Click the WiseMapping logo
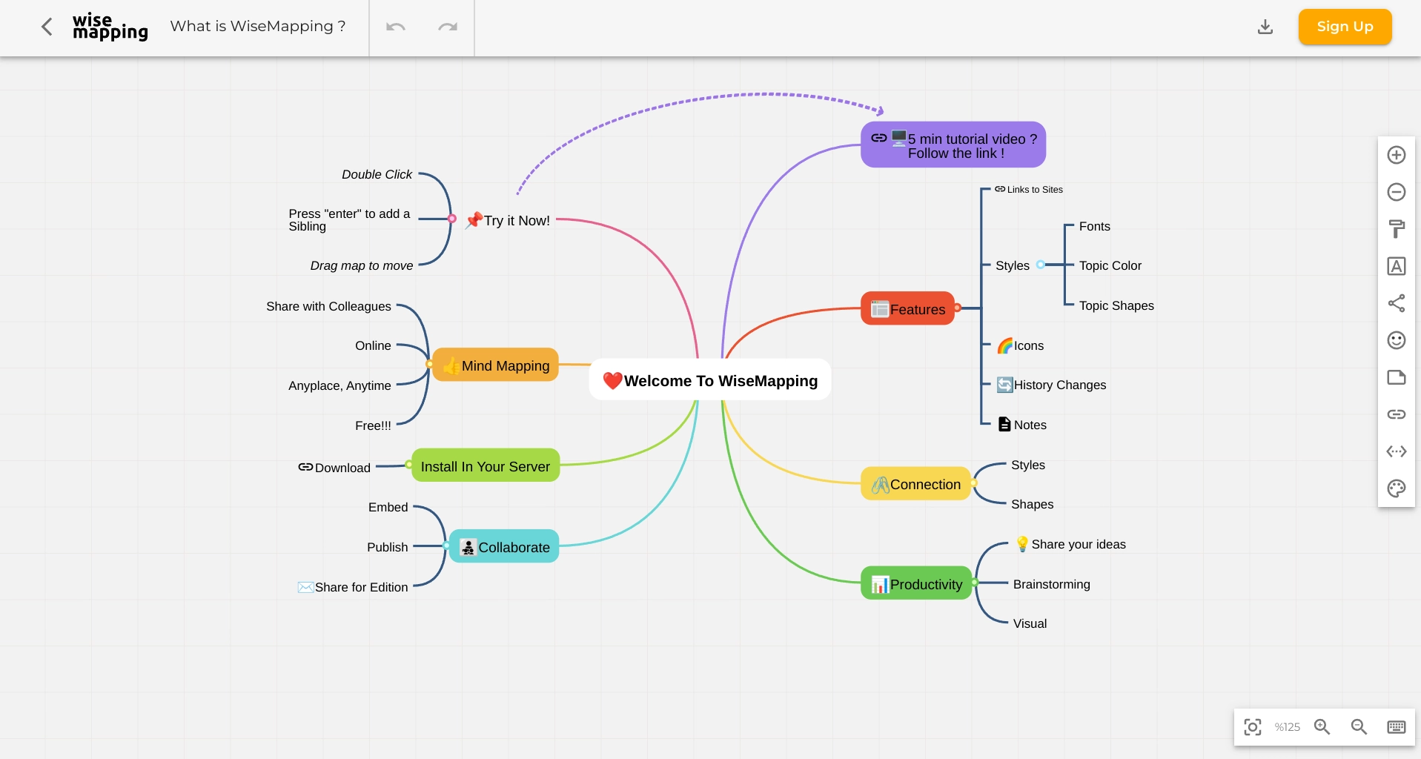The width and height of the screenshot is (1421, 759). pos(110,27)
